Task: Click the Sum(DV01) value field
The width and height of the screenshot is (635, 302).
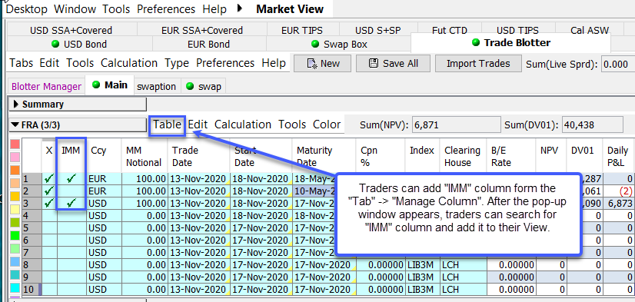Action: click(593, 125)
